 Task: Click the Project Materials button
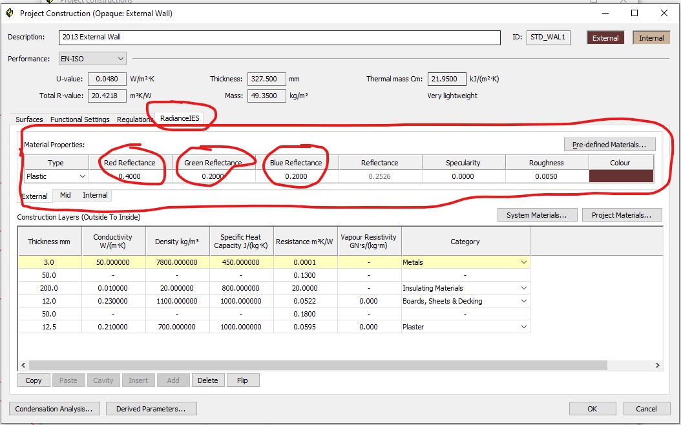[622, 215]
